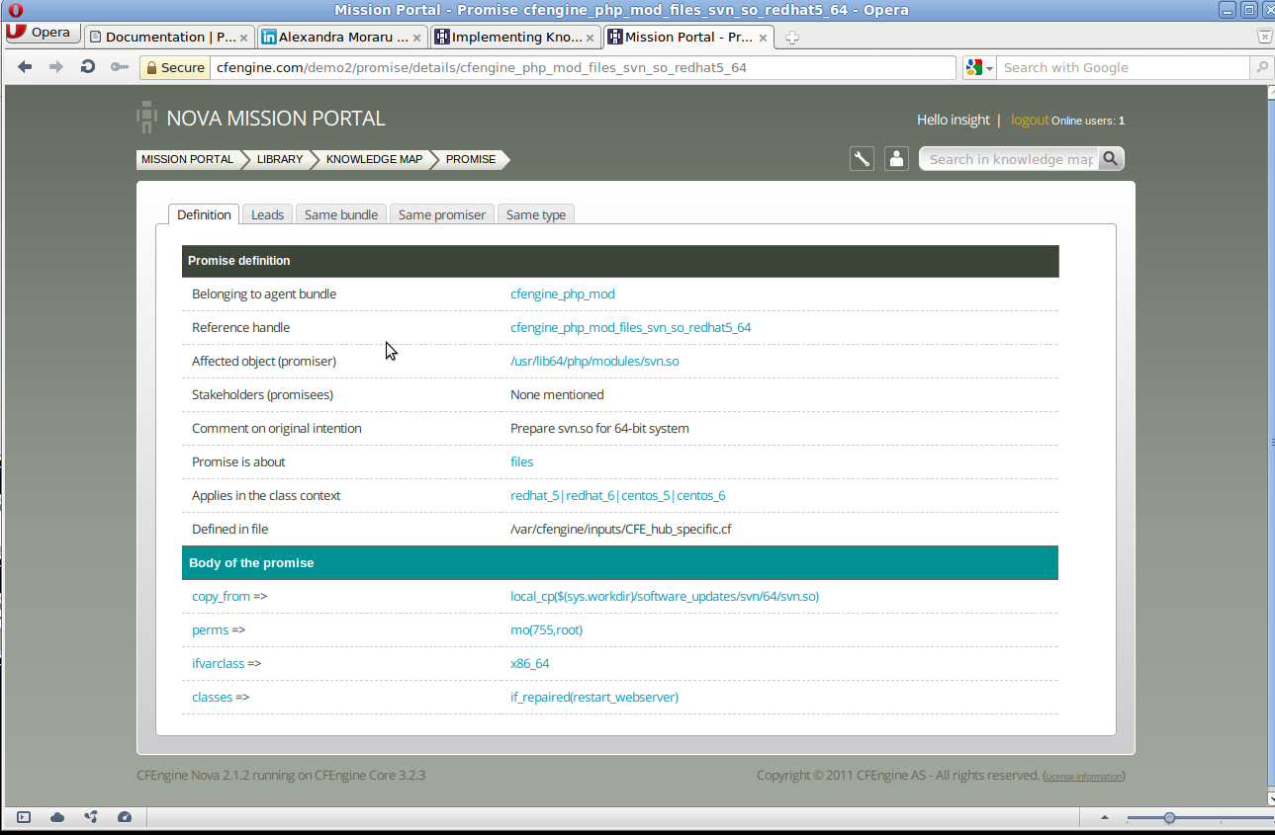Open the if_repaired(restart_webserver) link
The image size is (1275, 835).
coord(594,697)
